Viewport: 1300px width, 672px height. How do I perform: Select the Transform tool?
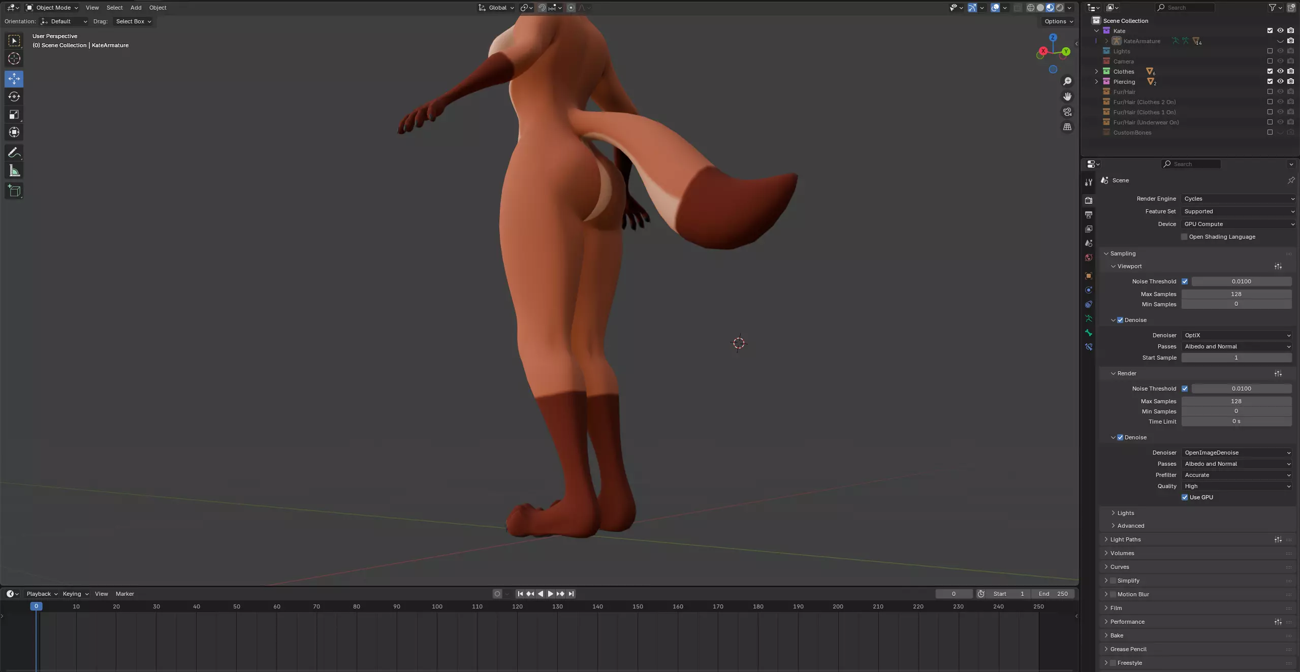coord(14,132)
